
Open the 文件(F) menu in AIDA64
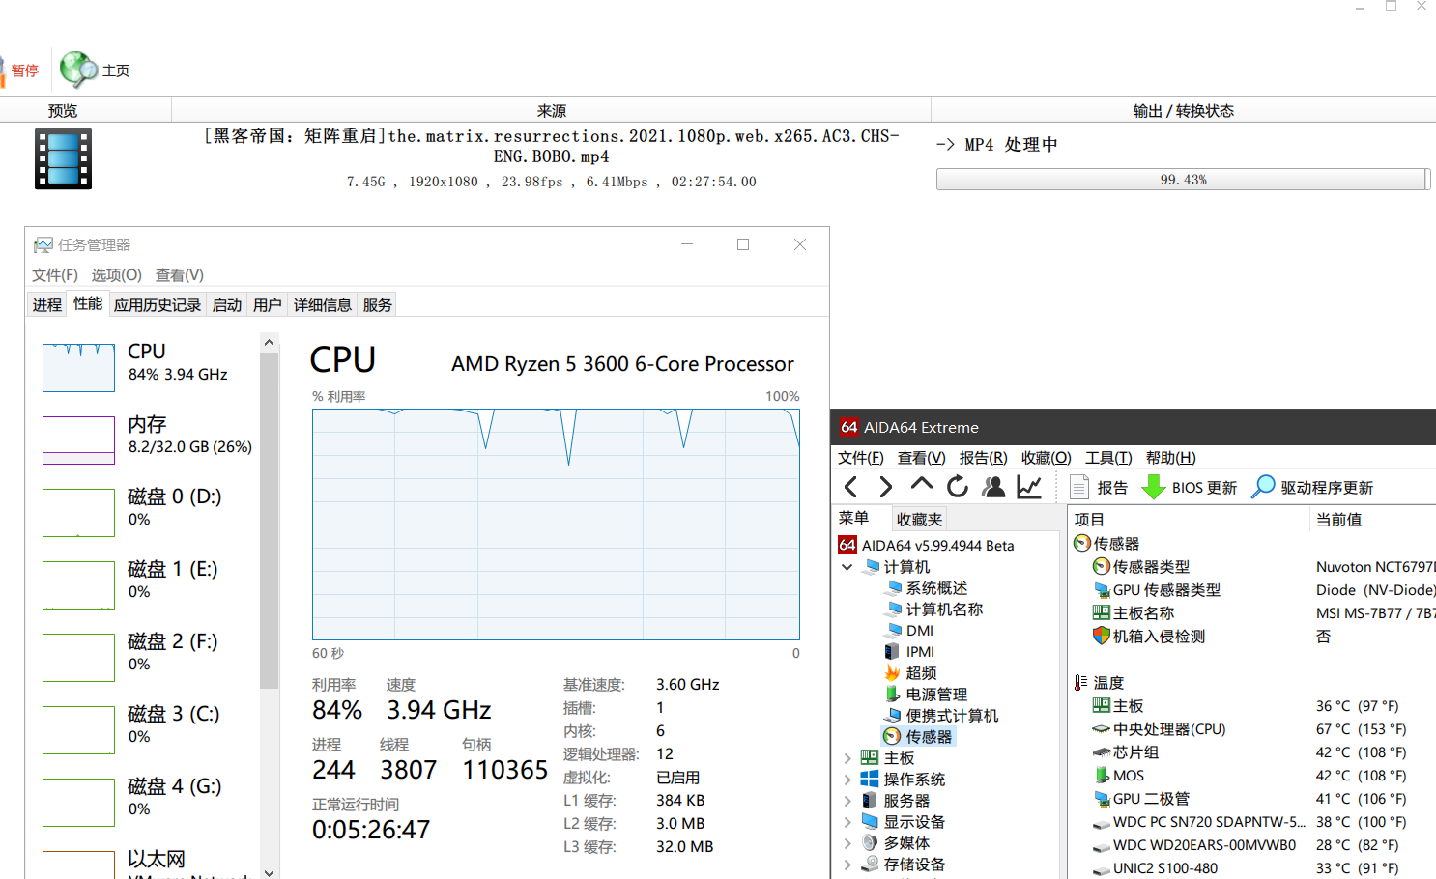(x=861, y=458)
